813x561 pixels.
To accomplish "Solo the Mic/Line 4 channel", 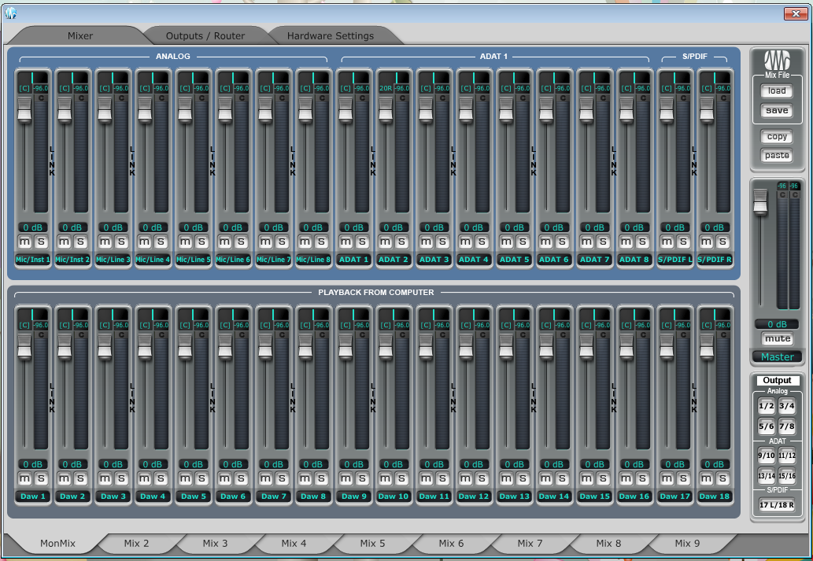I will (x=161, y=242).
